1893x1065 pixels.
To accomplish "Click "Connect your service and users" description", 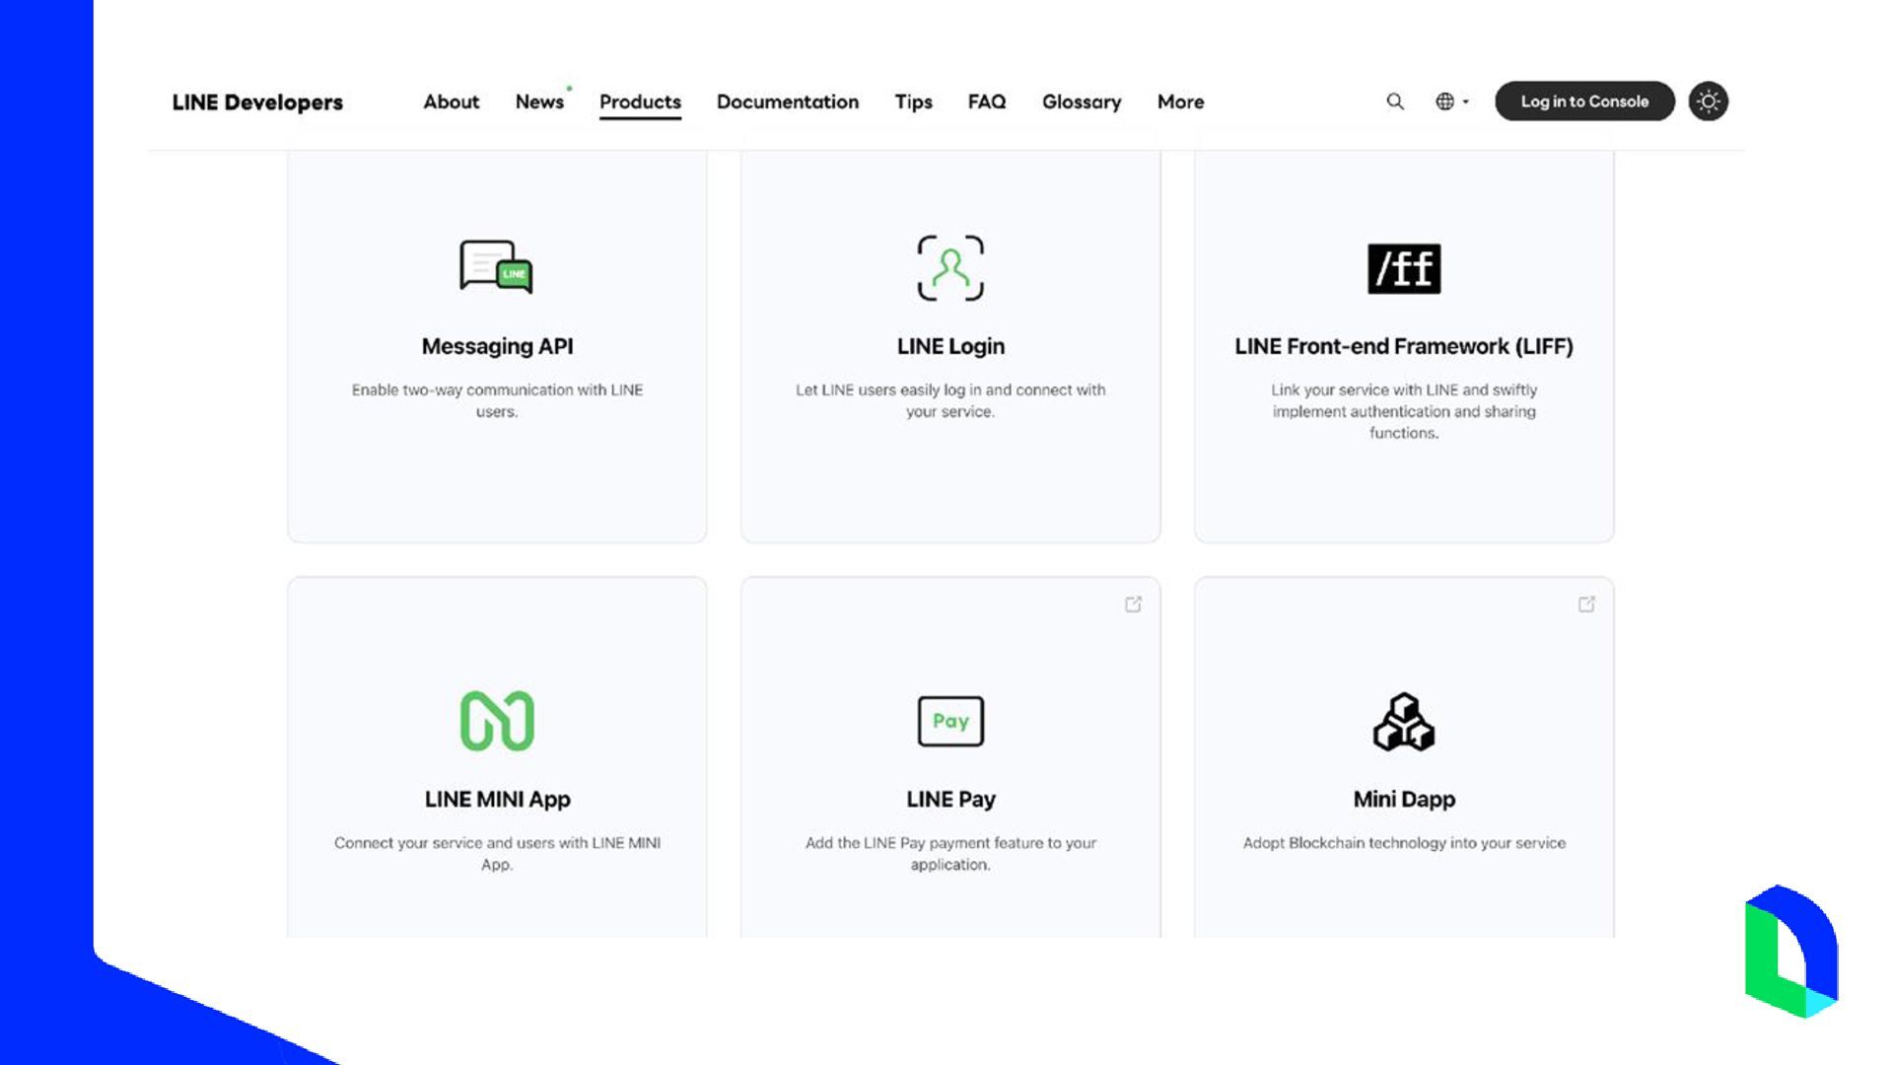I will [497, 853].
